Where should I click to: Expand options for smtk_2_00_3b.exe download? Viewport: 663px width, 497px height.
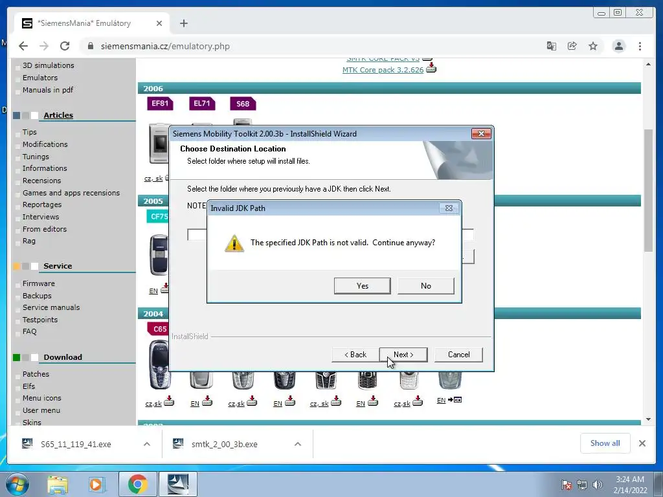(298, 444)
